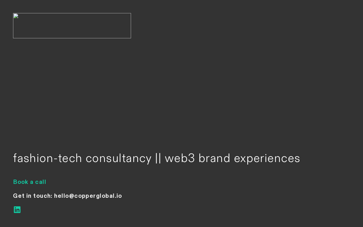
Task: Click the empty logo image placeholder
Action: [72, 26]
